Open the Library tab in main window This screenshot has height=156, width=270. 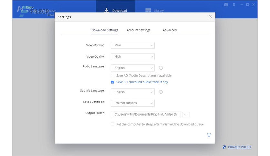[x=154, y=11]
